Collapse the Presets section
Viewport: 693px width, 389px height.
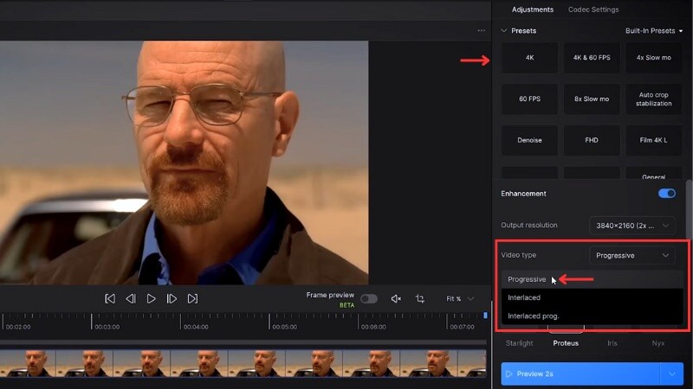click(504, 30)
